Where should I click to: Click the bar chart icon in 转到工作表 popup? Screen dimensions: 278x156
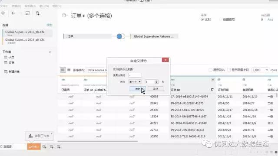(31, 136)
